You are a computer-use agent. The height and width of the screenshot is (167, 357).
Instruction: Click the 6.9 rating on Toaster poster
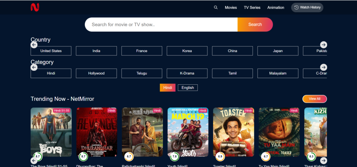[220, 157]
